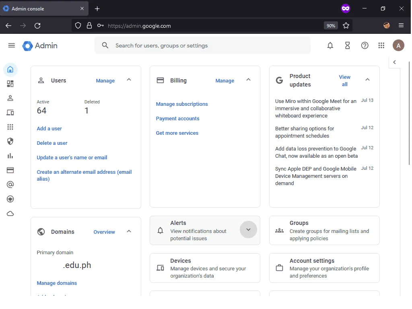Open the Account at-sign icon in sidebar

10,185
